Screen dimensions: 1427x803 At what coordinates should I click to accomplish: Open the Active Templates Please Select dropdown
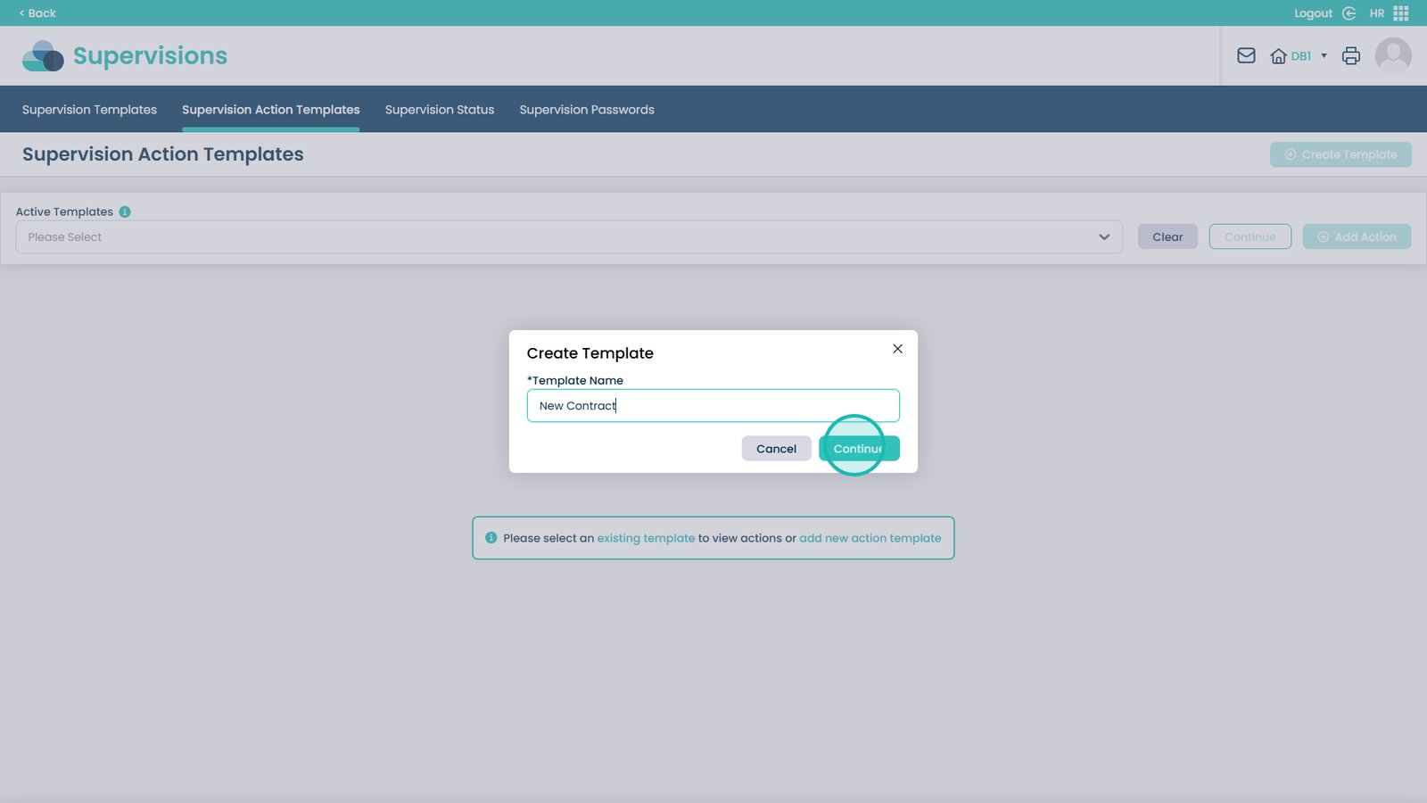(568, 237)
